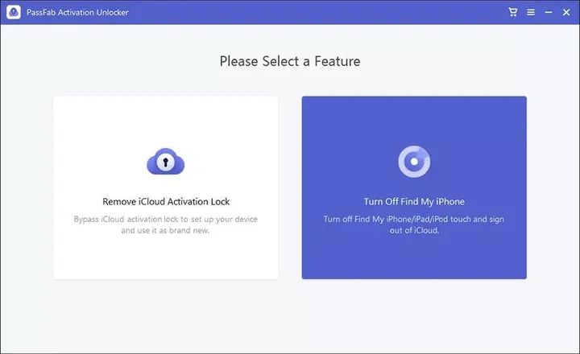Click the white Remove iCloud feature card
Viewport: 580px width, 354px height.
tap(166, 257)
